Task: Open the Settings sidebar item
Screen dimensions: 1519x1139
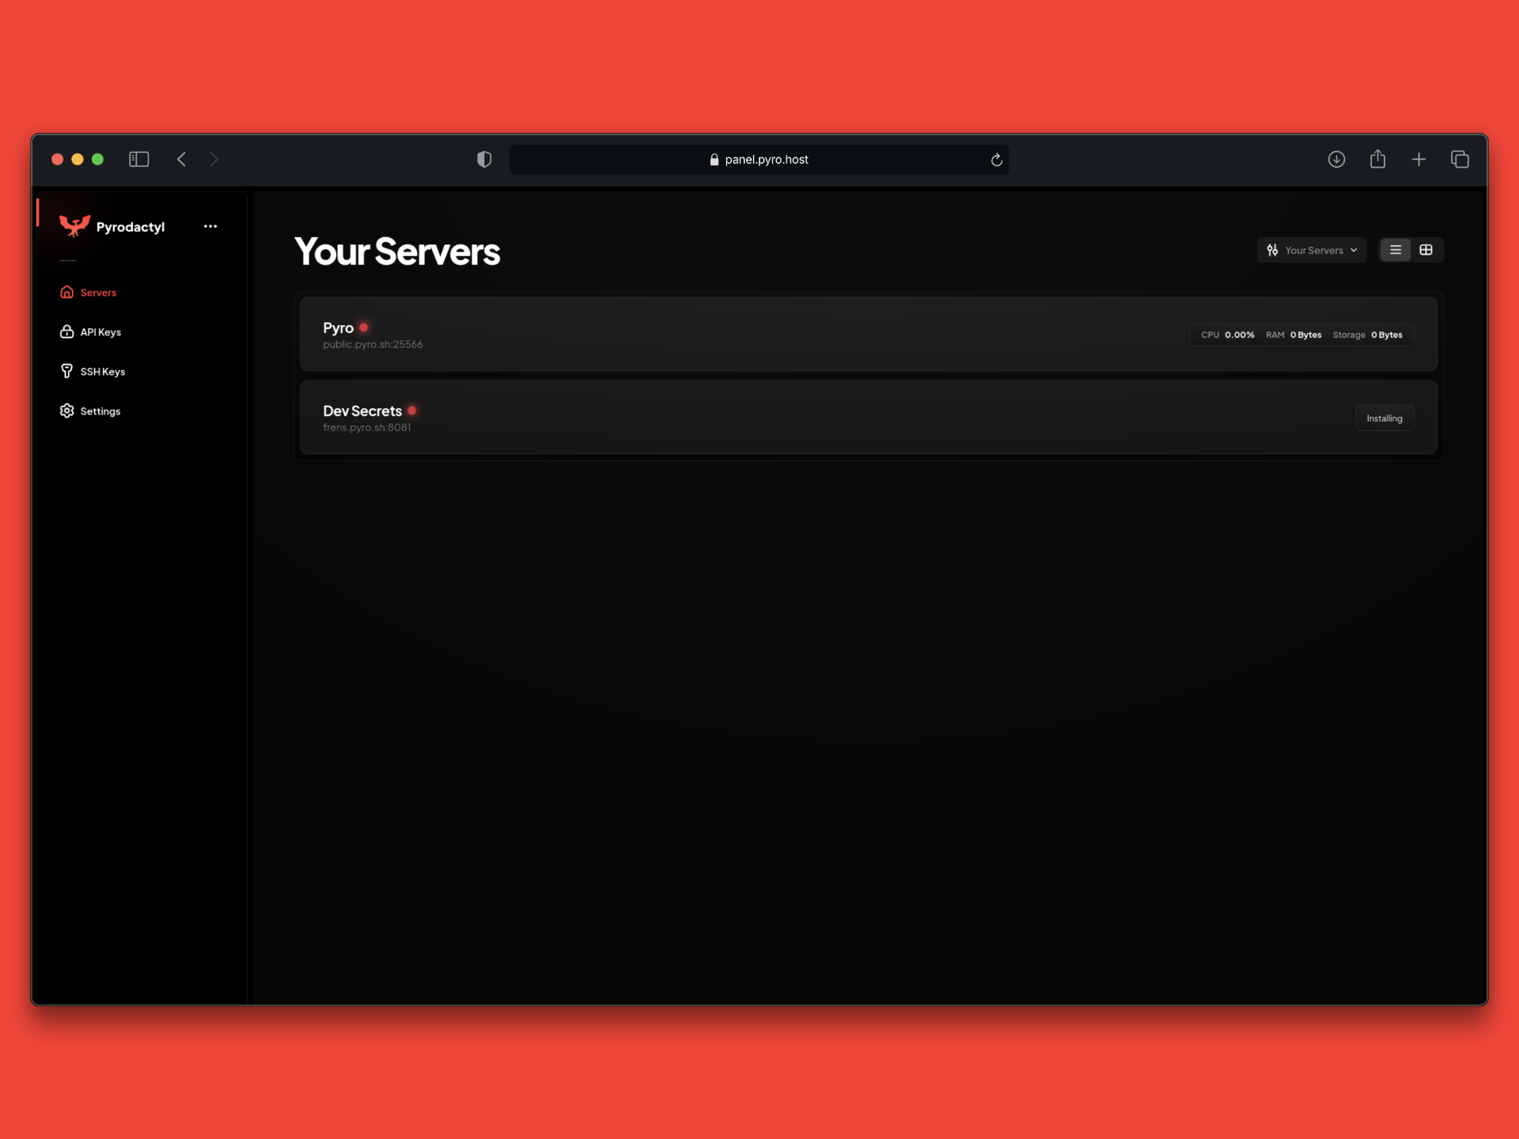Action: click(x=100, y=411)
